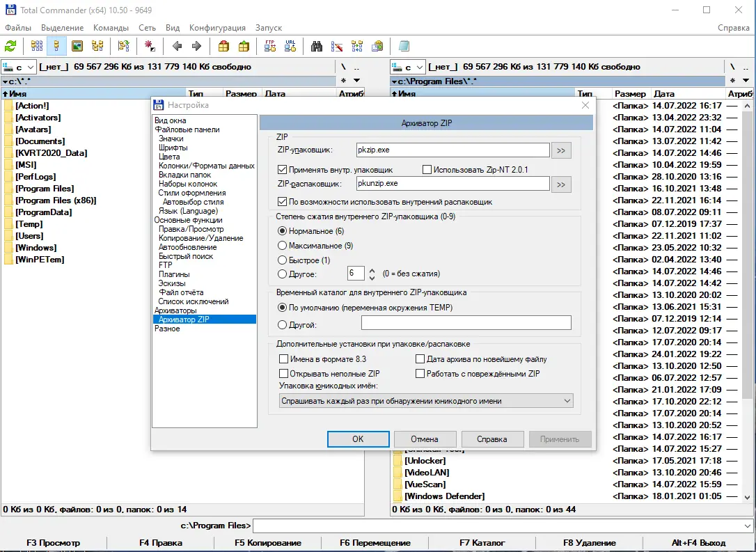Toggle 'По возможности использовать внутренний распаковщик'
The width and height of the screenshot is (756, 552).
click(282, 201)
